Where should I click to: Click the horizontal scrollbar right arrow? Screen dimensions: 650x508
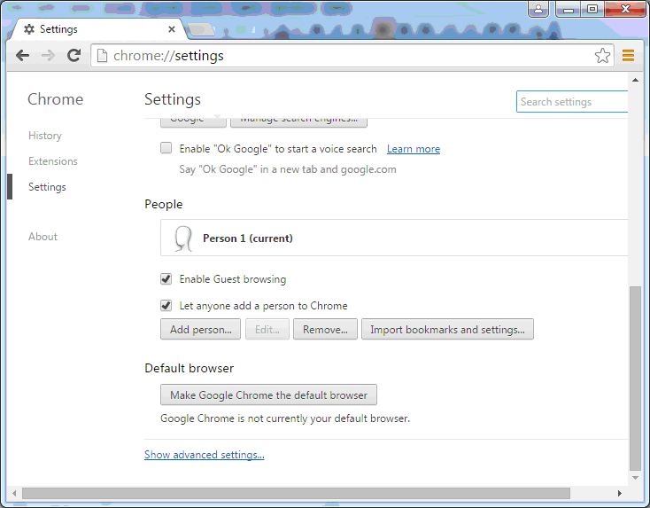[620, 494]
